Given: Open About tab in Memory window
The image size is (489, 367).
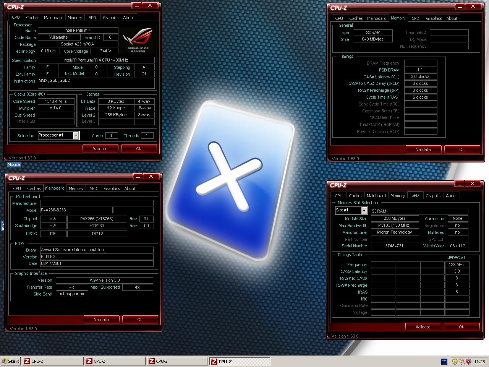Looking at the screenshot, I should point(452,18).
